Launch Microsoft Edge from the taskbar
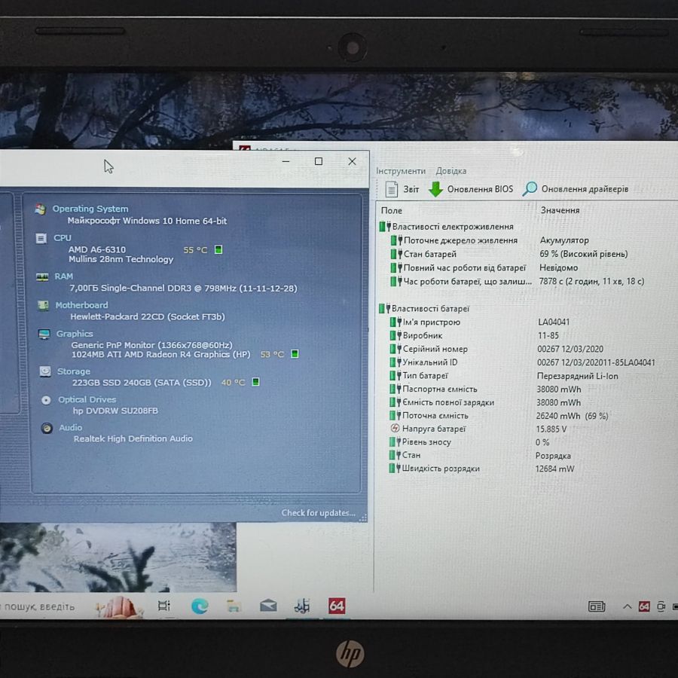The image size is (678, 678). coord(200,606)
